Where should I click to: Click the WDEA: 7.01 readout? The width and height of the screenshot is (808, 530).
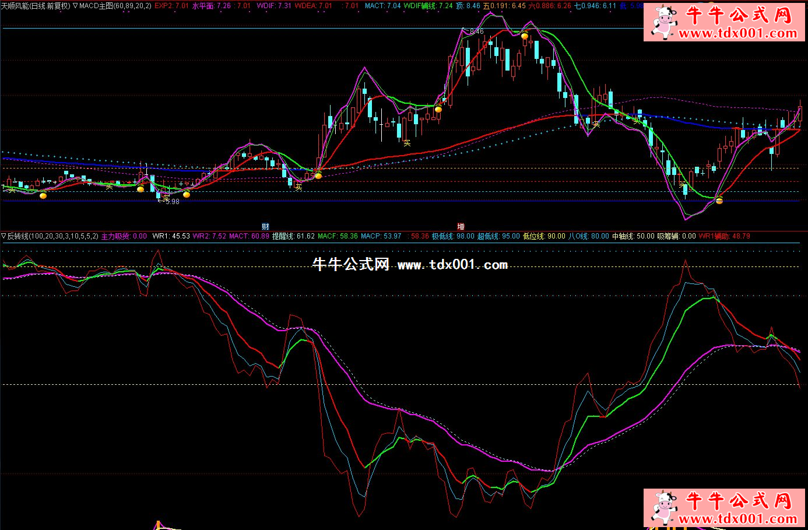pyautogui.click(x=313, y=5)
